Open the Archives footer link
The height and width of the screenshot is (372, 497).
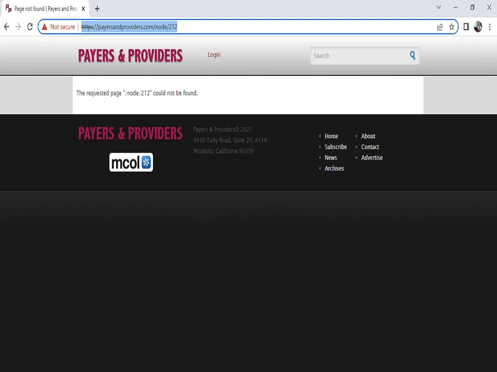[334, 168]
